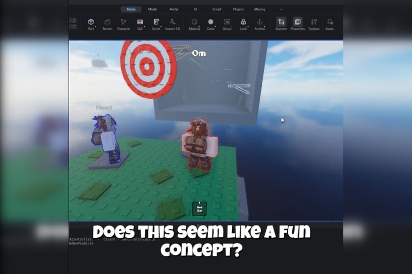
Task: Click the Player2 character
Action: click(x=106, y=139)
